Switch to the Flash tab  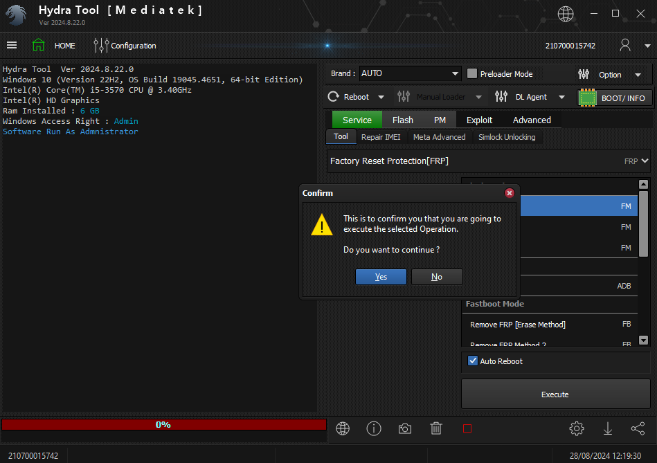[403, 120]
